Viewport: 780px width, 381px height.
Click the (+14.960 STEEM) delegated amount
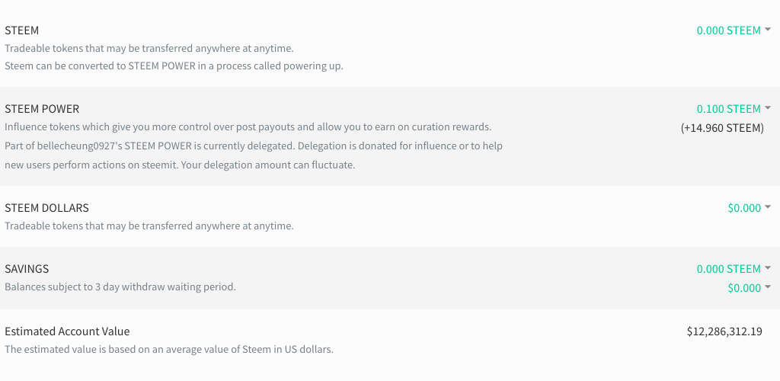(x=722, y=128)
